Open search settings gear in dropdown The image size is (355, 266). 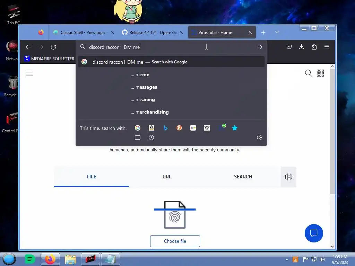(259, 138)
